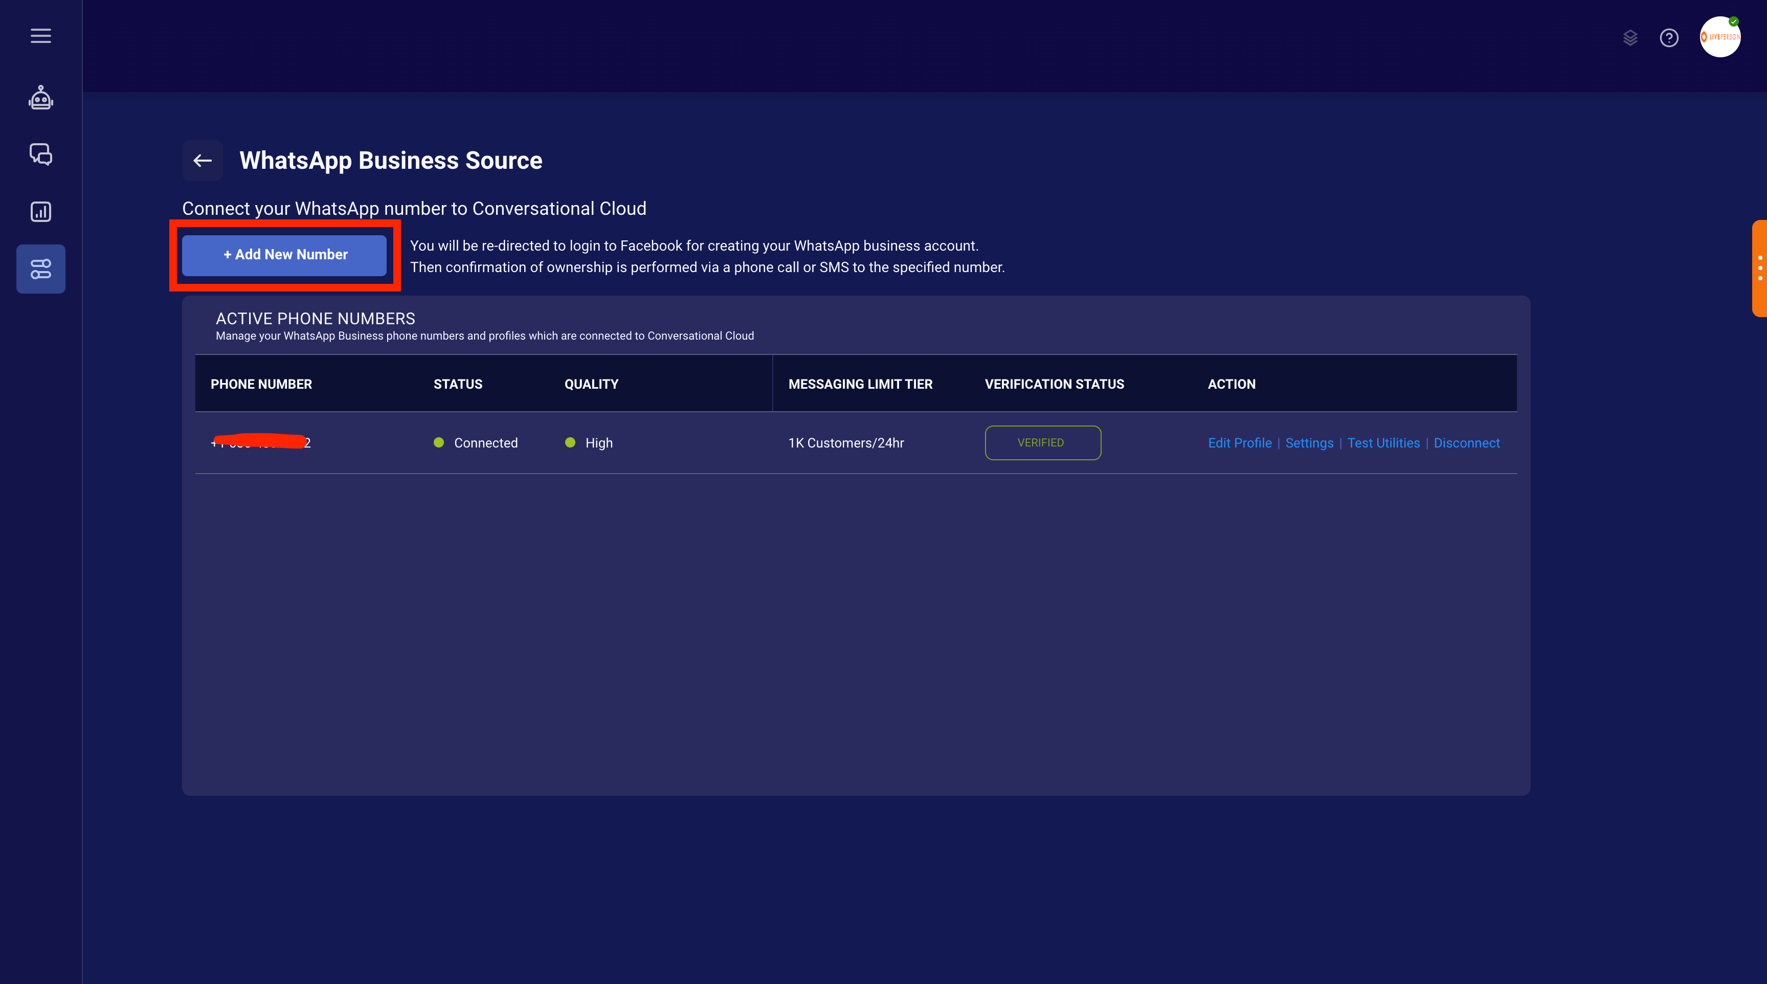Click the WhatsApp Business Source heading
The width and height of the screenshot is (1767, 984).
[x=390, y=161]
